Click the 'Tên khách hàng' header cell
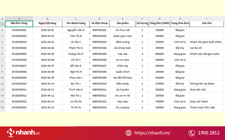 [76, 24]
